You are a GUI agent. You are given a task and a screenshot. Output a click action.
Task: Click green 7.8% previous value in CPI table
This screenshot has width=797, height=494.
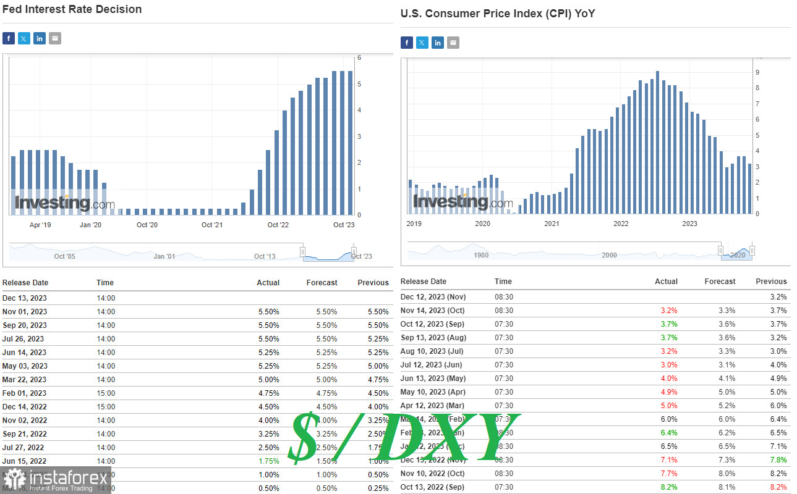tap(778, 460)
